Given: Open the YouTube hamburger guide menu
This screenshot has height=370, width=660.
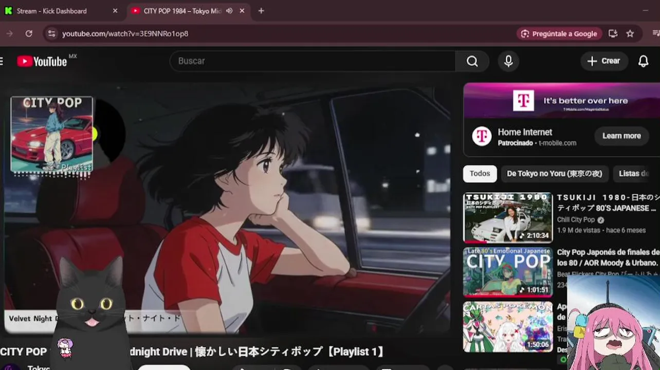Looking at the screenshot, I should point(2,62).
